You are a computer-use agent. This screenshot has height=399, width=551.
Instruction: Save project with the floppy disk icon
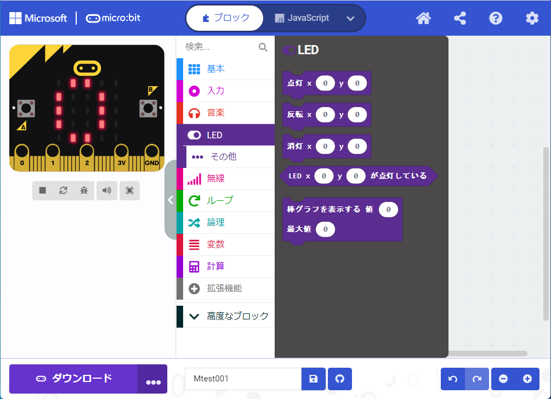tap(314, 379)
